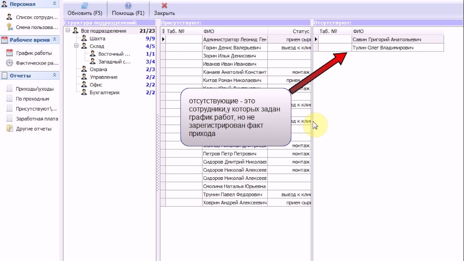
Task: Click Фактическое рабочее время clock icon
Action: [x=9, y=63]
